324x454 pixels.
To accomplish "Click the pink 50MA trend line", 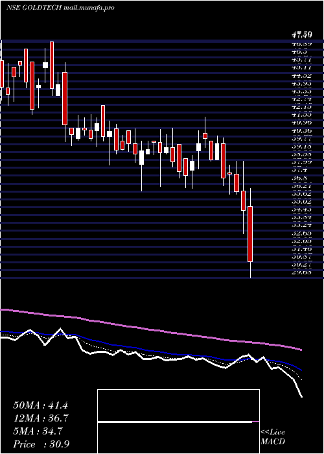I will (x=150, y=330).
